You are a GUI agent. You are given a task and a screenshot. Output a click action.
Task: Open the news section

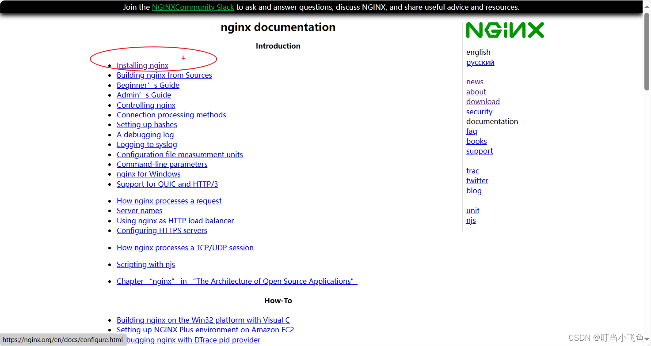(x=475, y=82)
